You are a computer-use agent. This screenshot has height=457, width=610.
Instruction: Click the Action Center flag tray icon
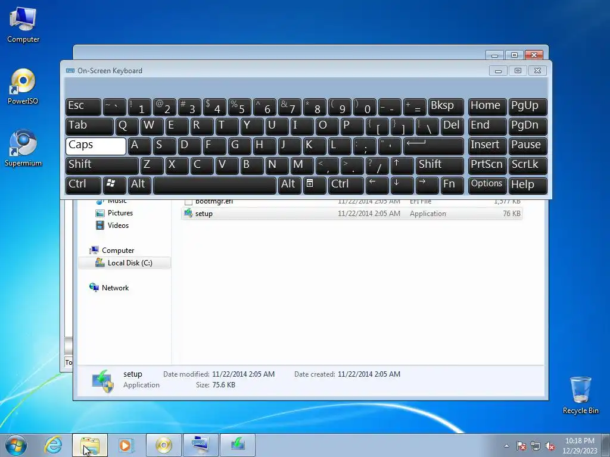(521, 446)
